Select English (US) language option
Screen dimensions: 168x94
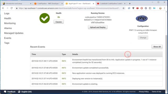point(27,92)
